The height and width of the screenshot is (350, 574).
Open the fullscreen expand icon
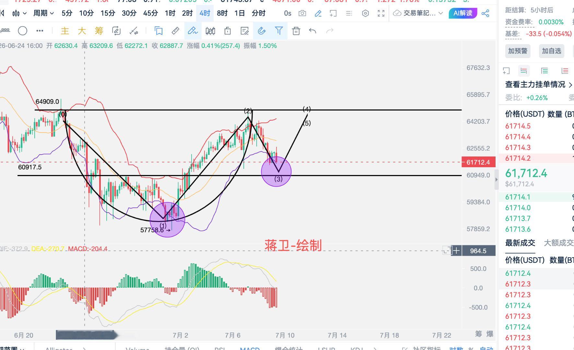(x=381, y=13)
